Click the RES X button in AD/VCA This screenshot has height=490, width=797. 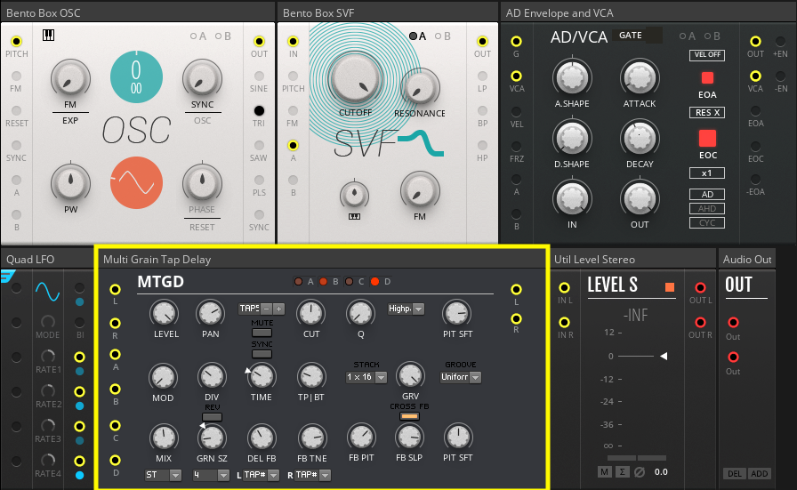(x=707, y=112)
